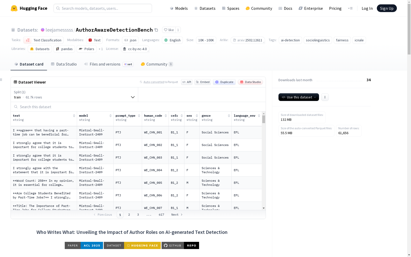The image size is (411, 257).
Task: Click the Log In link
Action: (x=367, y=8)
